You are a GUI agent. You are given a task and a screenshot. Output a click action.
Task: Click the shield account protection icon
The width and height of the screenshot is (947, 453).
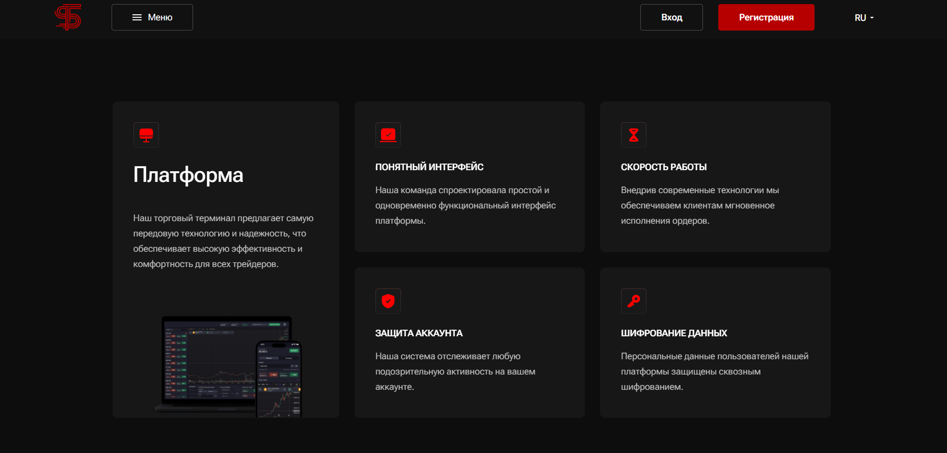(388, 301)
